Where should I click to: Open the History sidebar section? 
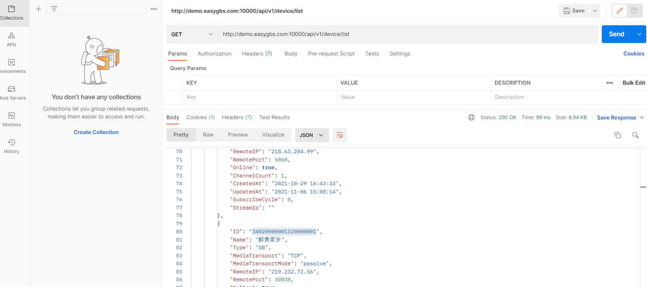[12, 146]
